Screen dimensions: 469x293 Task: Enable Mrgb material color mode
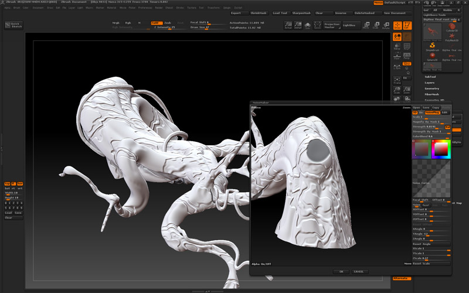tap(115, 23)
